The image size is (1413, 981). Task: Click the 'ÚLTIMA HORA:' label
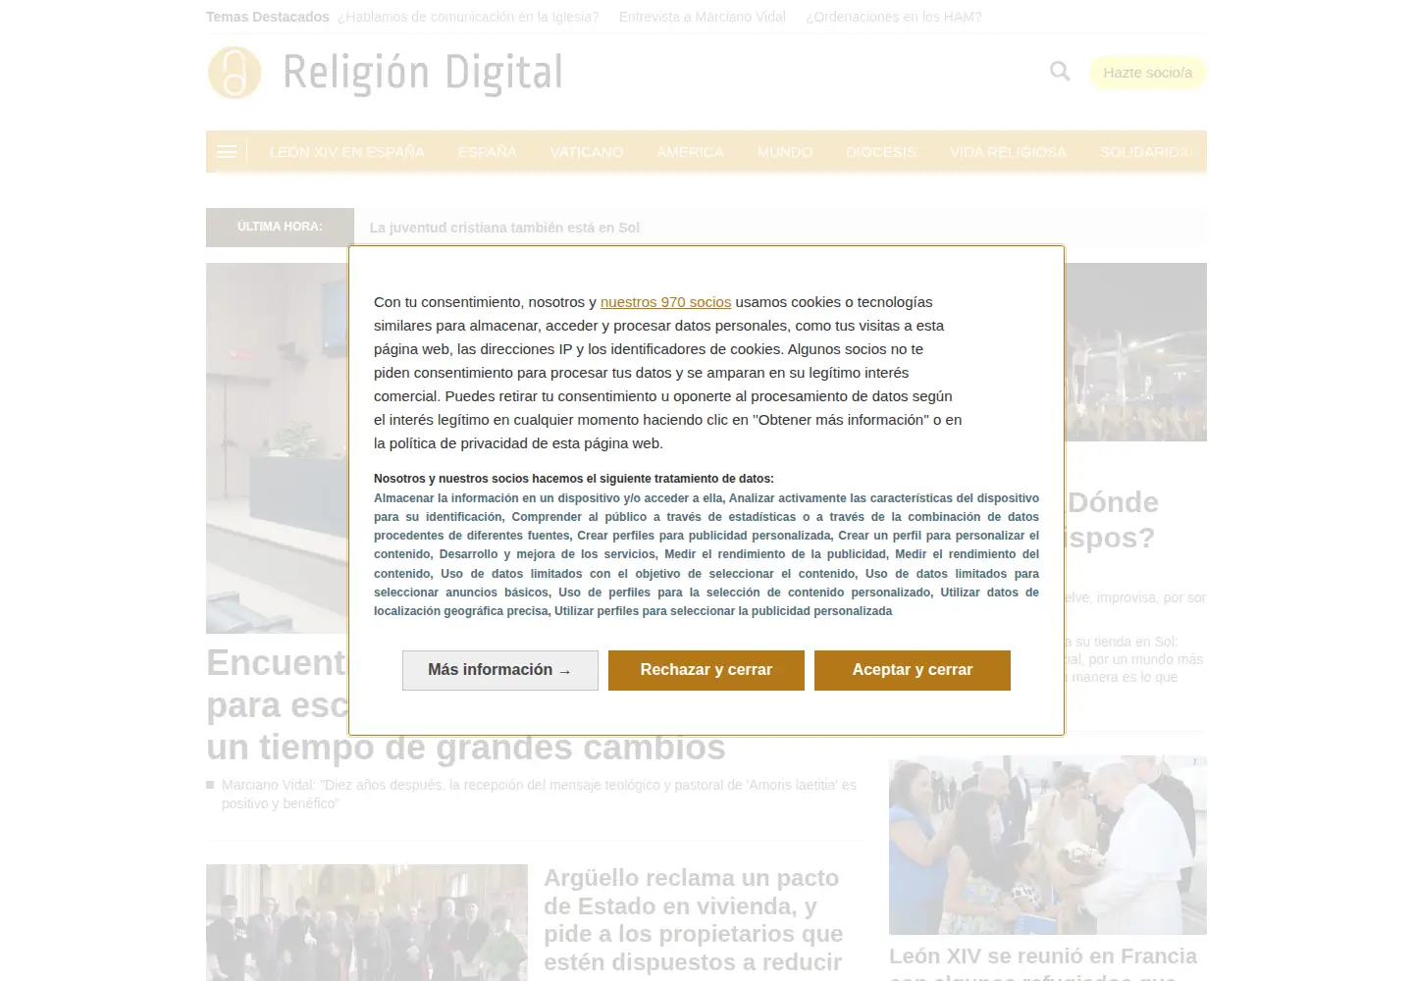pos(280,227)
